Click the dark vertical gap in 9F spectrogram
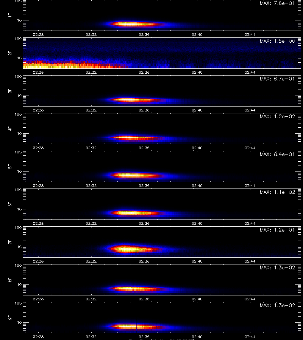The image size is (303, 340). point(136,326)
